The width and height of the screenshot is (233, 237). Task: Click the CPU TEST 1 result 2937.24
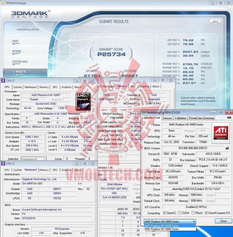point(190,52)
